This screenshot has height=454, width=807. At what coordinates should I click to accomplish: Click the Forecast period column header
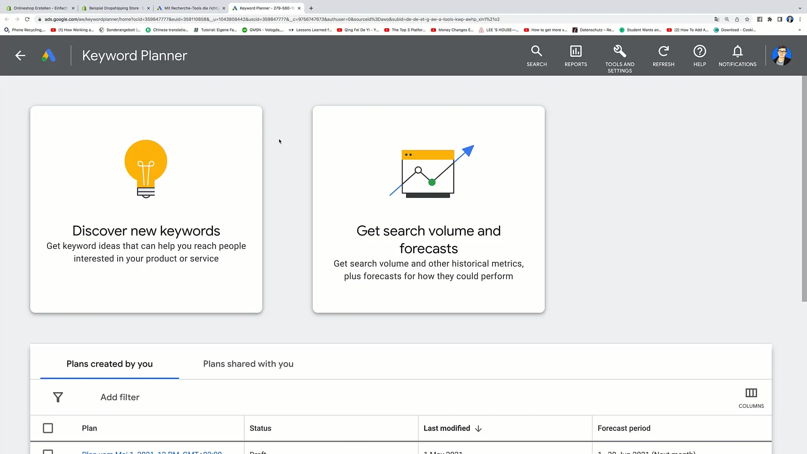(x=624, y=428)
